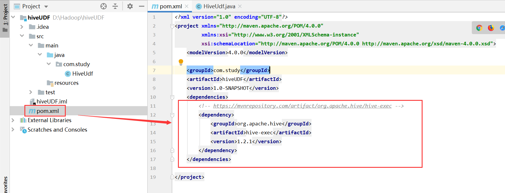Viewport: 505px width, 193px height.
Task: Click fold end marker at line 19
Action: (172, 177)
